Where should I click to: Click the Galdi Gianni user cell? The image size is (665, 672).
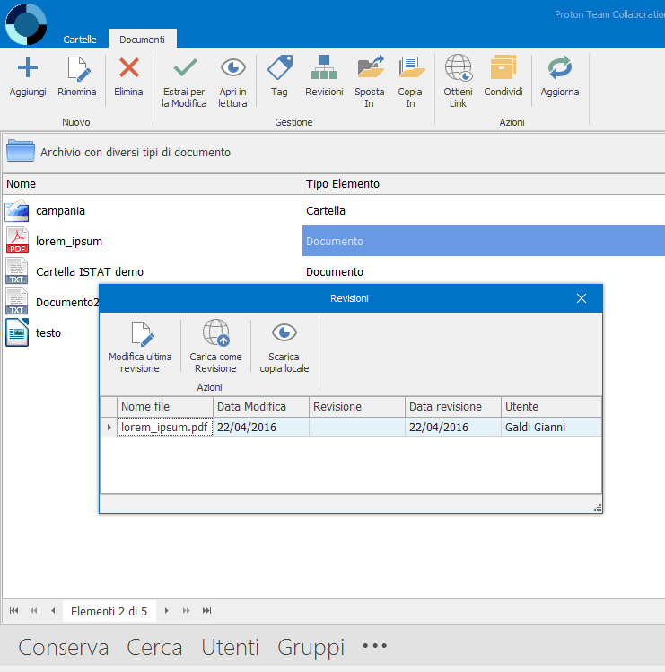[551, 428]
